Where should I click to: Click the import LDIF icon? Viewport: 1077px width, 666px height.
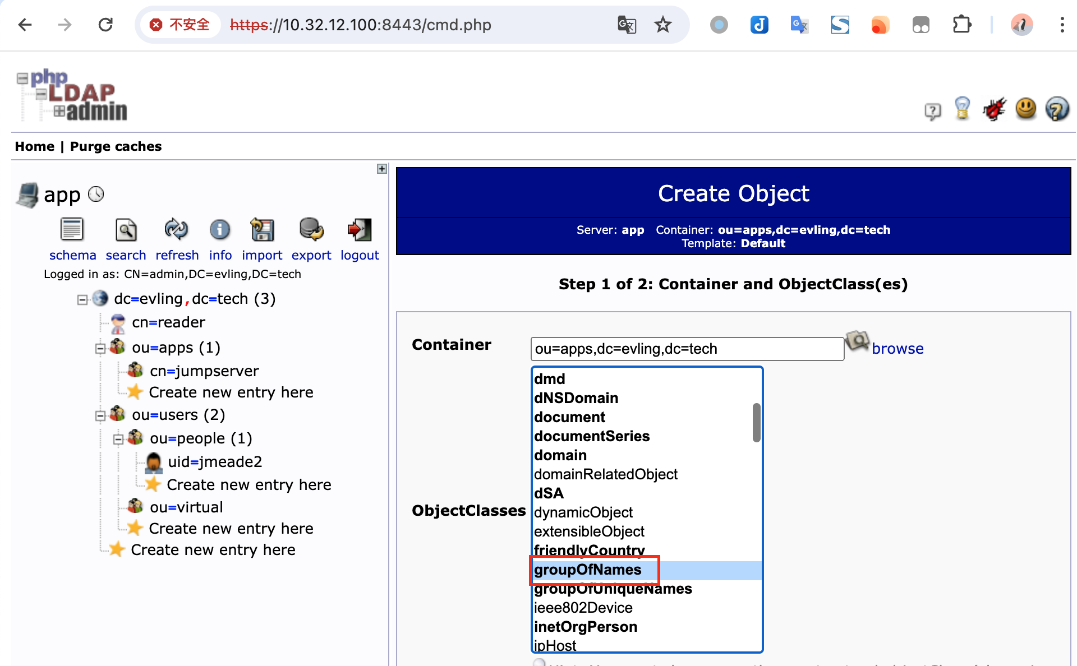pyautogui.click(x=262, y=229)
